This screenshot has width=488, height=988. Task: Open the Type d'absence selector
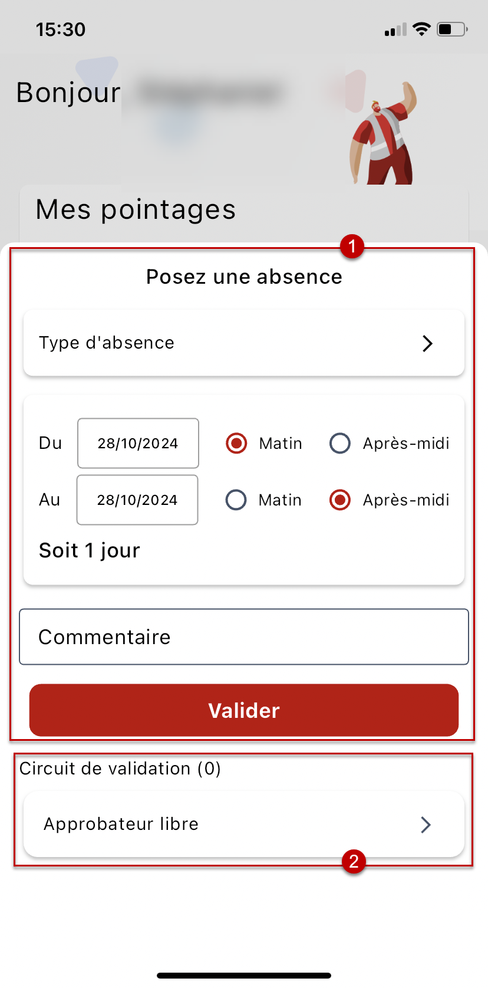coord(243,343)
